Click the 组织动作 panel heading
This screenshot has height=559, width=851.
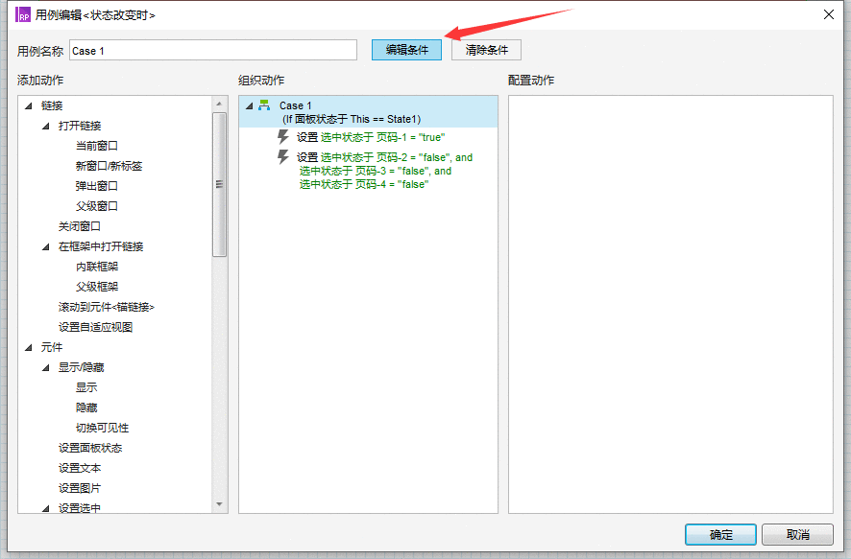261,81
